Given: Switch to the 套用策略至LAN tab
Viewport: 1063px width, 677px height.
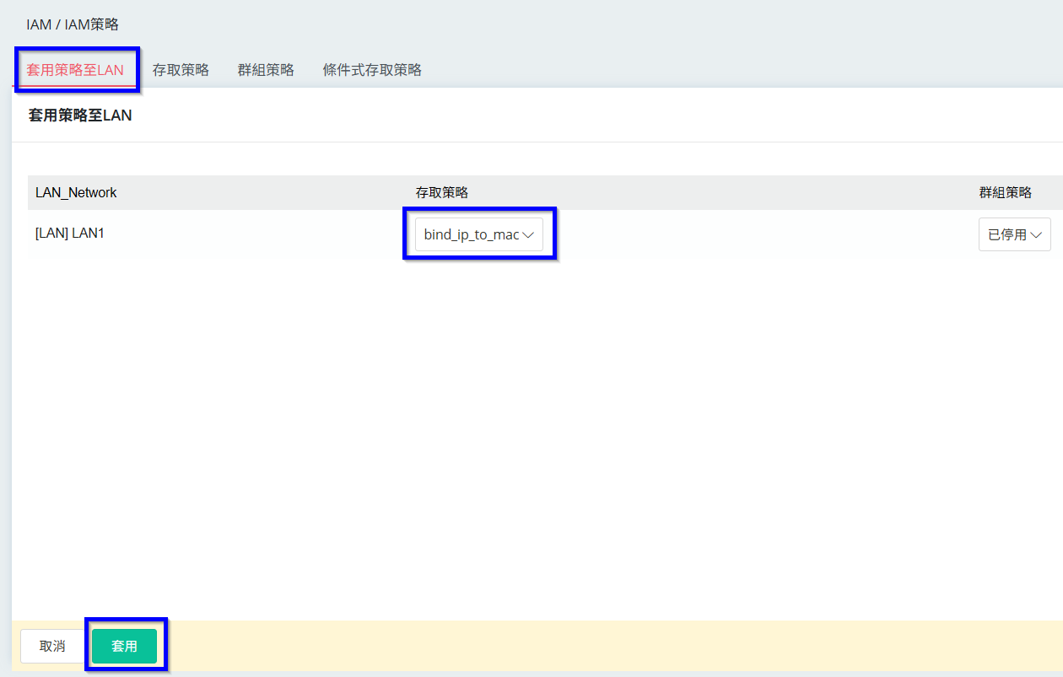Looking at the screenshot, I should pos(75,70).
